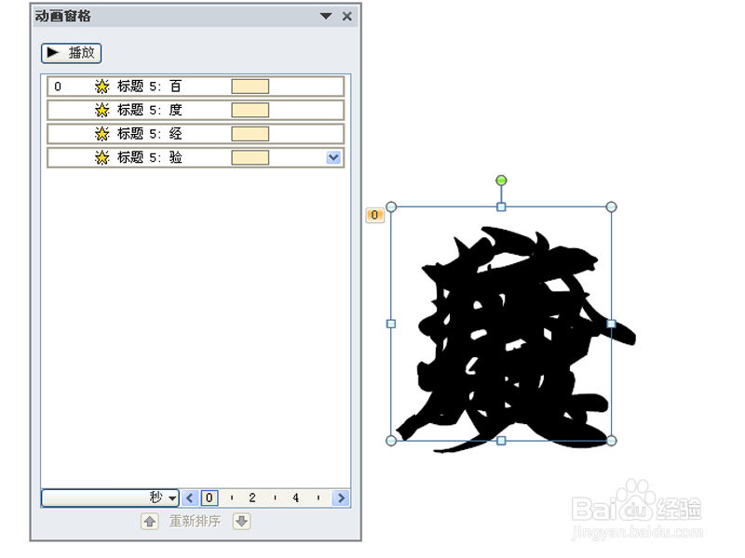The image size is (745, 558).
Task: Click the star effect icon for 百
Action: click(x=102, y=86)
